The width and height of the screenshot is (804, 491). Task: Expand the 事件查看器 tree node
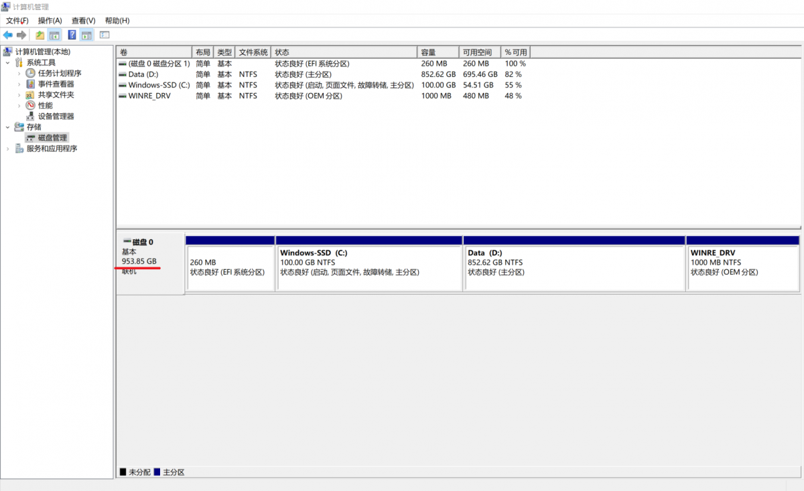19,84
